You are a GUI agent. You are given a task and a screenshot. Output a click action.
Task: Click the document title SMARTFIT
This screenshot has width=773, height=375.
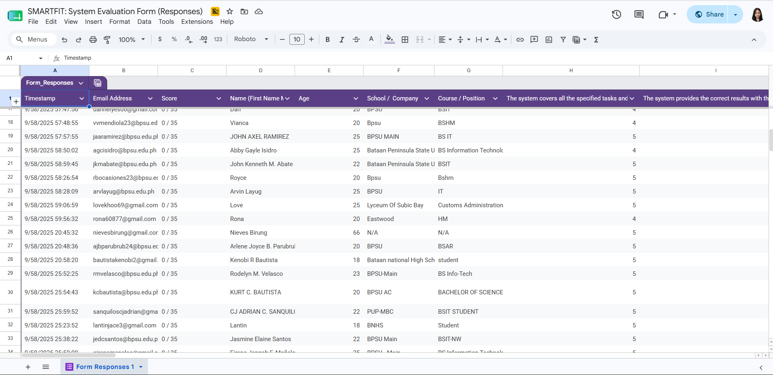[115, 11]
